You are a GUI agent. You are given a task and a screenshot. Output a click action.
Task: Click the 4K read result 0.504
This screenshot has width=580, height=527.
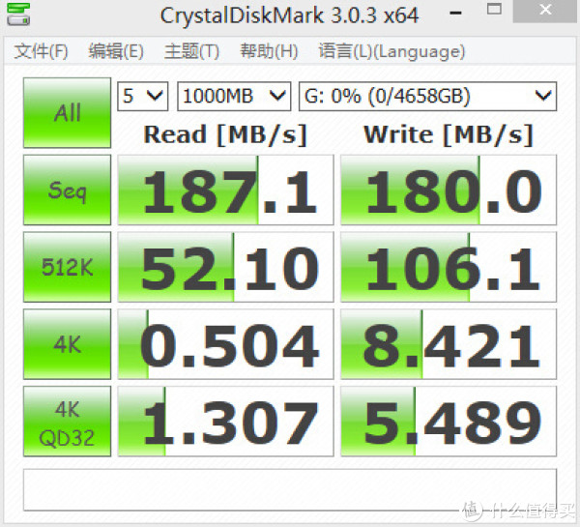pyautogui.click(x=225, y=344)
